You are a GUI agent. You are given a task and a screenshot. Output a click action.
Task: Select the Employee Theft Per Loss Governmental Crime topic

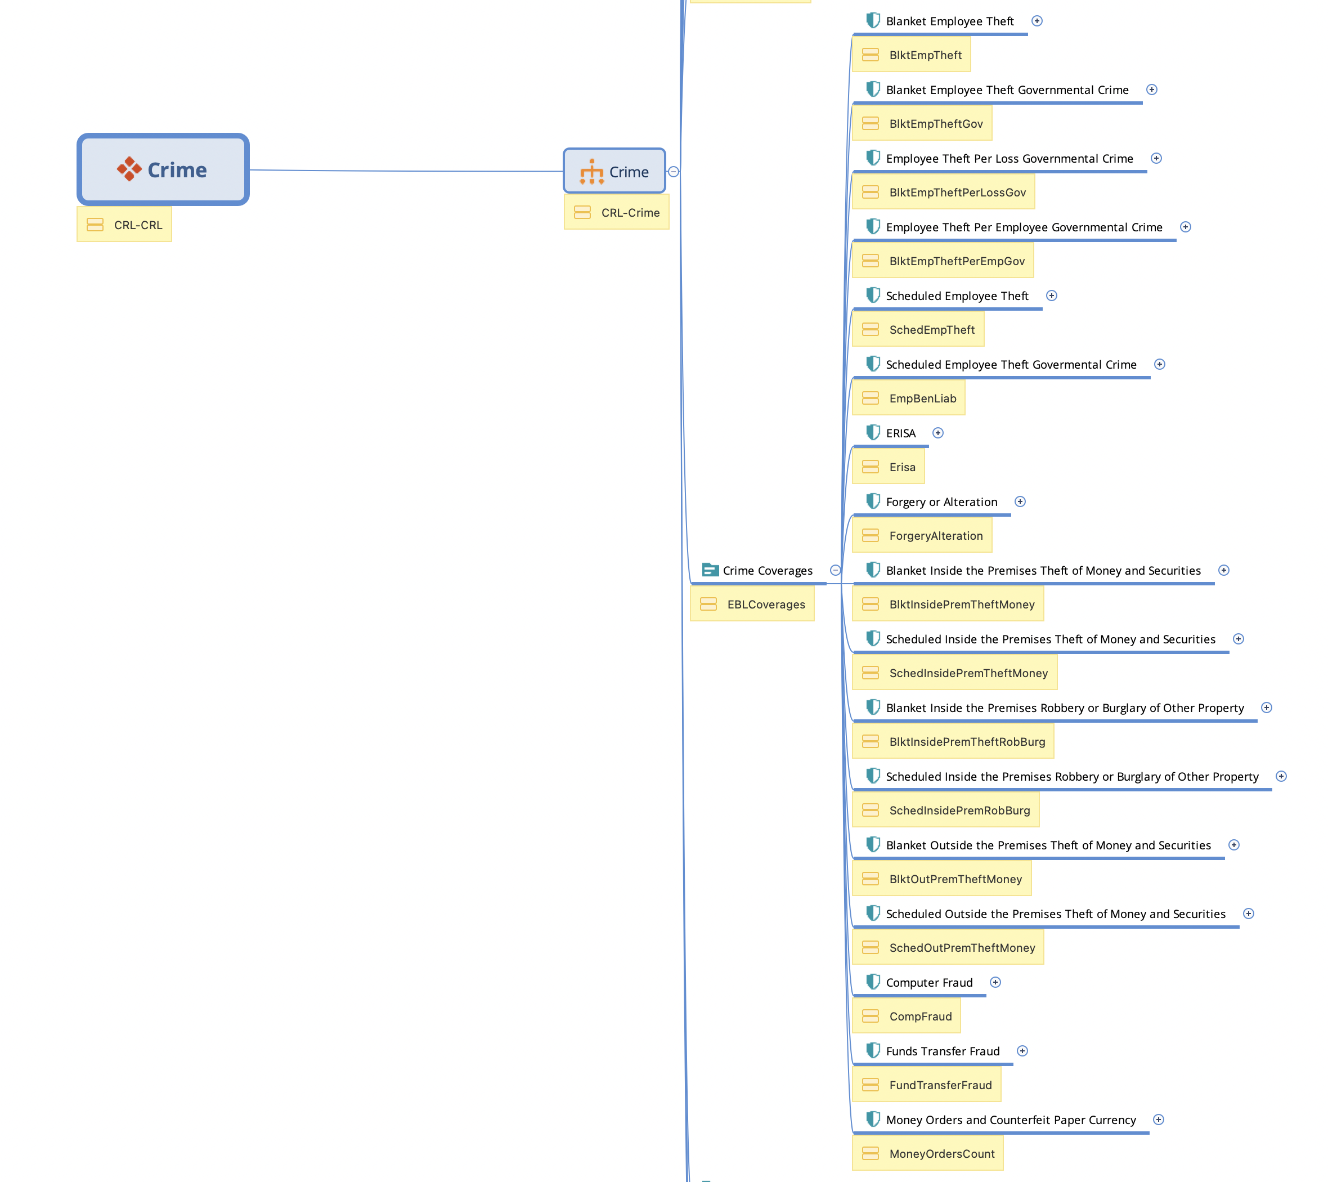coord(1008,159)
